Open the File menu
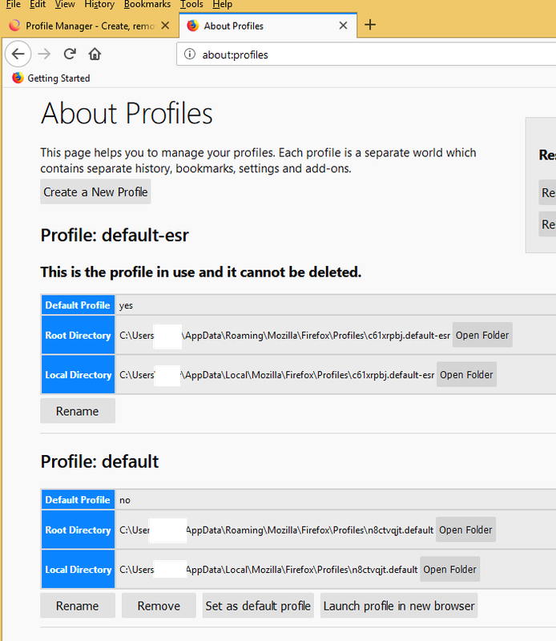Image resolution: width=556 pixels, height=641 pixels. 13,5
